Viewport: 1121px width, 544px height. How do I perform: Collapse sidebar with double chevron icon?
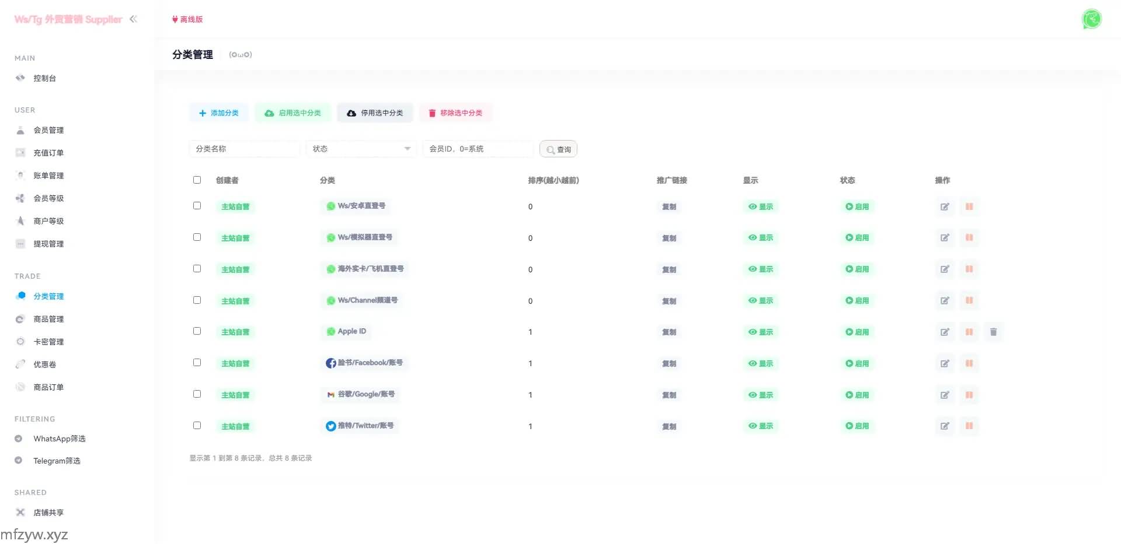click(x=133, y=19)
